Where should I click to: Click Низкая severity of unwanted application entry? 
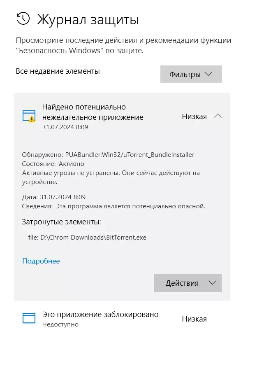(194, 117)
